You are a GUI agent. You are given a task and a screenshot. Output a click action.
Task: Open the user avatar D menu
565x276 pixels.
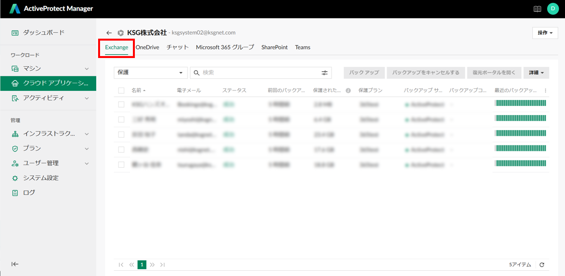tap(553, 9)
